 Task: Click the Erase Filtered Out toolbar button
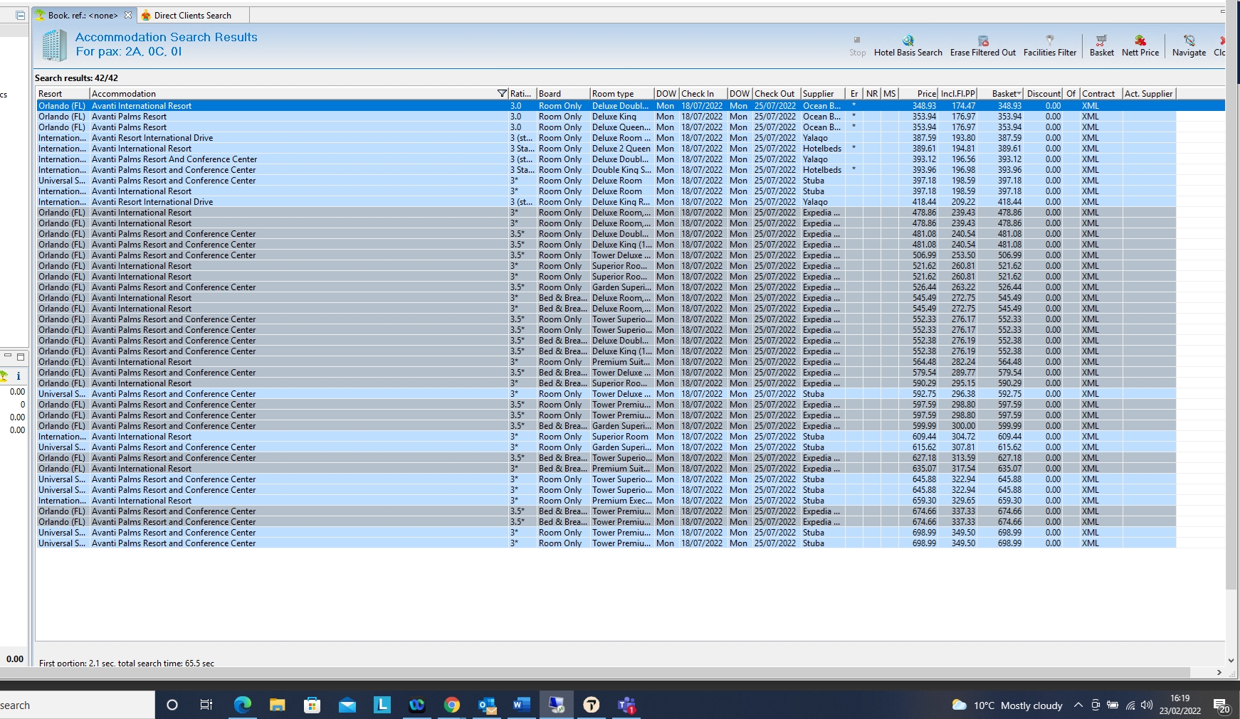click(x=983, y=46)
